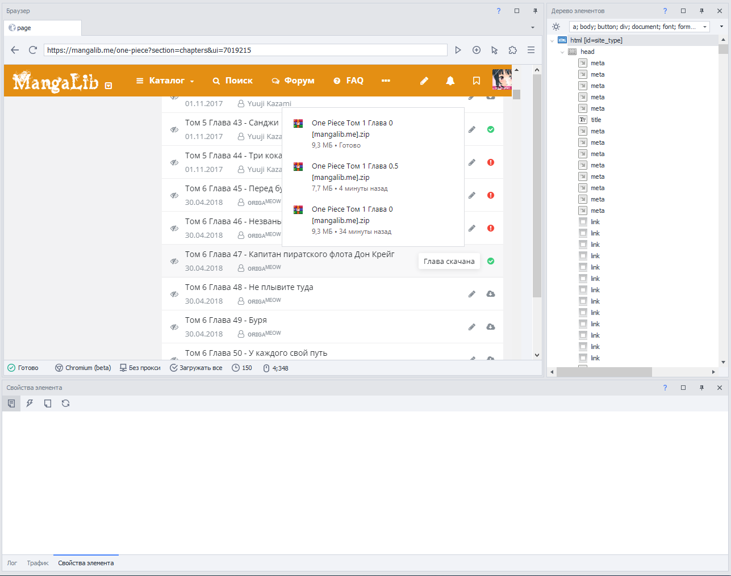Toggle the eye icon for Глава 45
This screenshot has width=731, height=576.
[x=174, y=195]
